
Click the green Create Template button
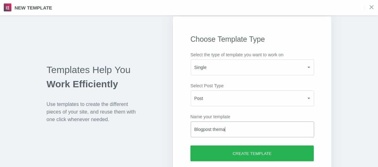252,153
